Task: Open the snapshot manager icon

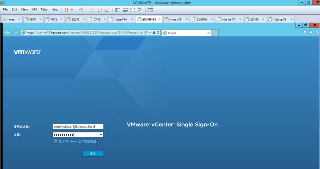Action: pyautogui.click(x=107, y=9)
